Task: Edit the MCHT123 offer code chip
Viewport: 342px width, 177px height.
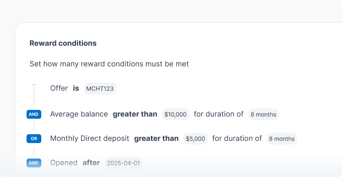Action: click(x=100, y=88)
